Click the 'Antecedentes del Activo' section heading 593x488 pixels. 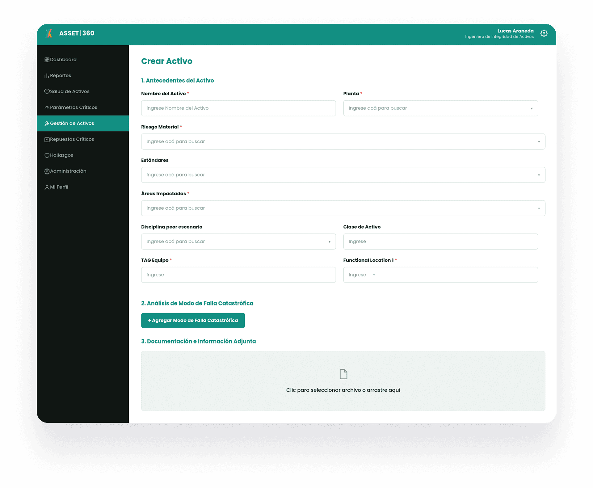point(178,81)
